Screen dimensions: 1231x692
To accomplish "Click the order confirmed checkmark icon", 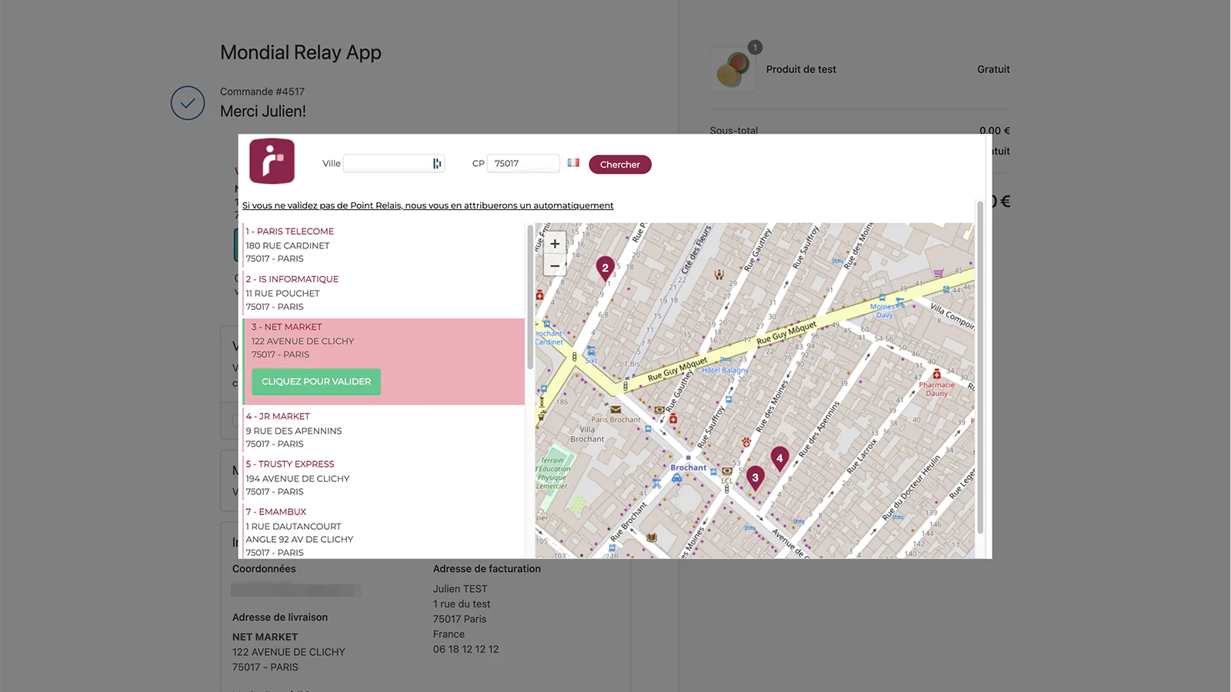I will [x=188, y=102].
